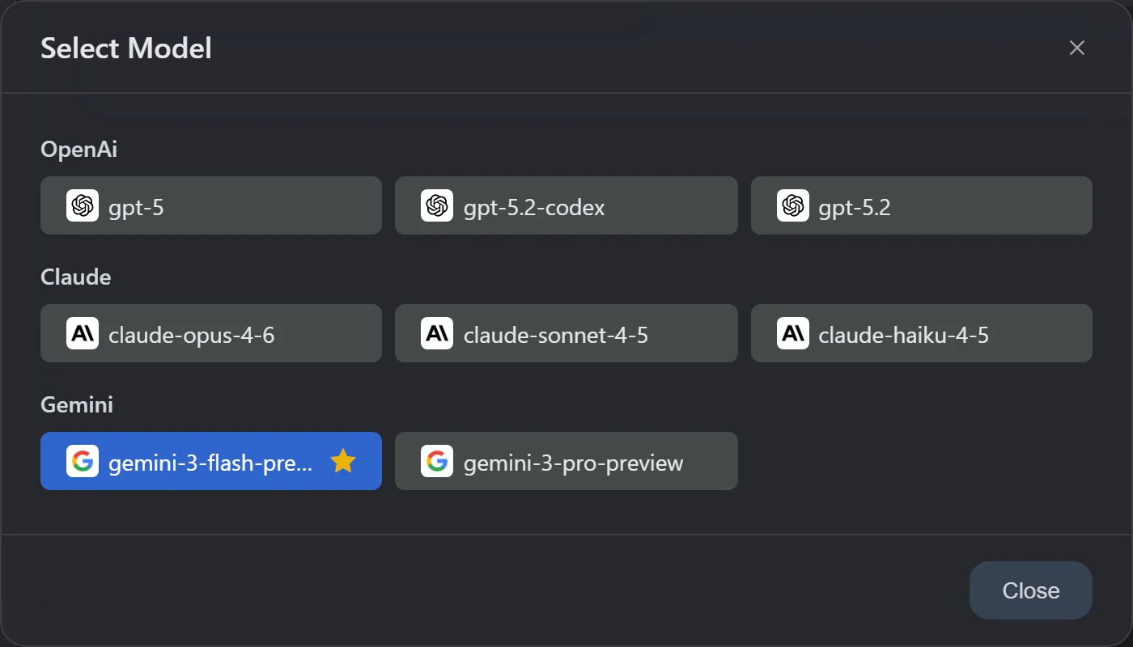Screen dimensions: 1133x647
Task: Click the Google logo beside gemini-3-flash-preview
Action: [83, 461]
